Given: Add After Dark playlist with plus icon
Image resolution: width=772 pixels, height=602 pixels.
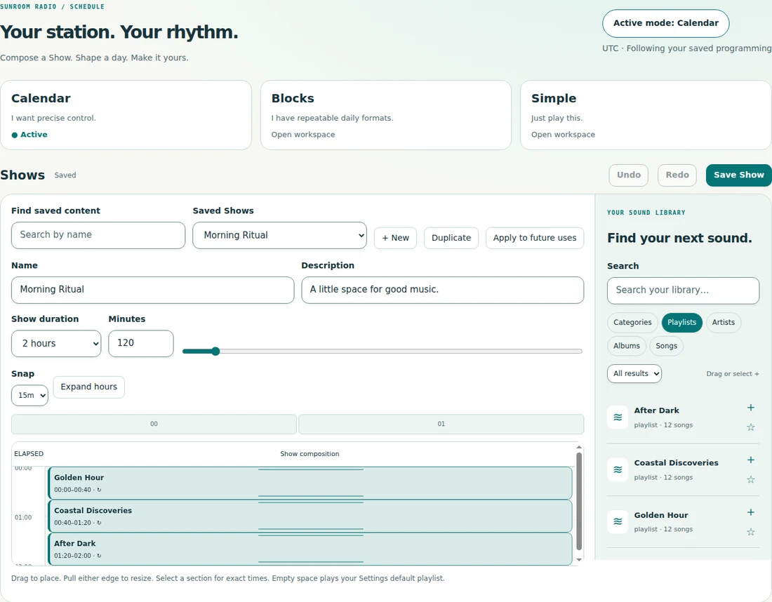Looking at the screenshot, I should pyautogui.click(x=750, y=408).
